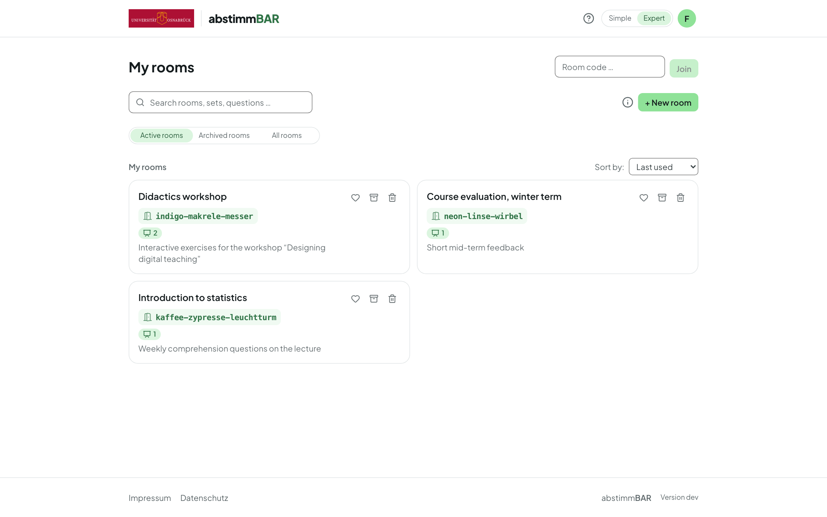Delete the Course evaluation, winter term room
The image size is (827, 517).
tap(680, 198)
